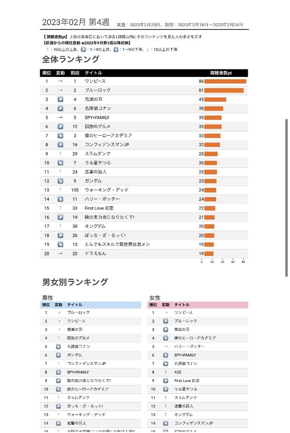Click the タイトル header in overall table
The image size is (290, 433).
click(x=93, y=73)
